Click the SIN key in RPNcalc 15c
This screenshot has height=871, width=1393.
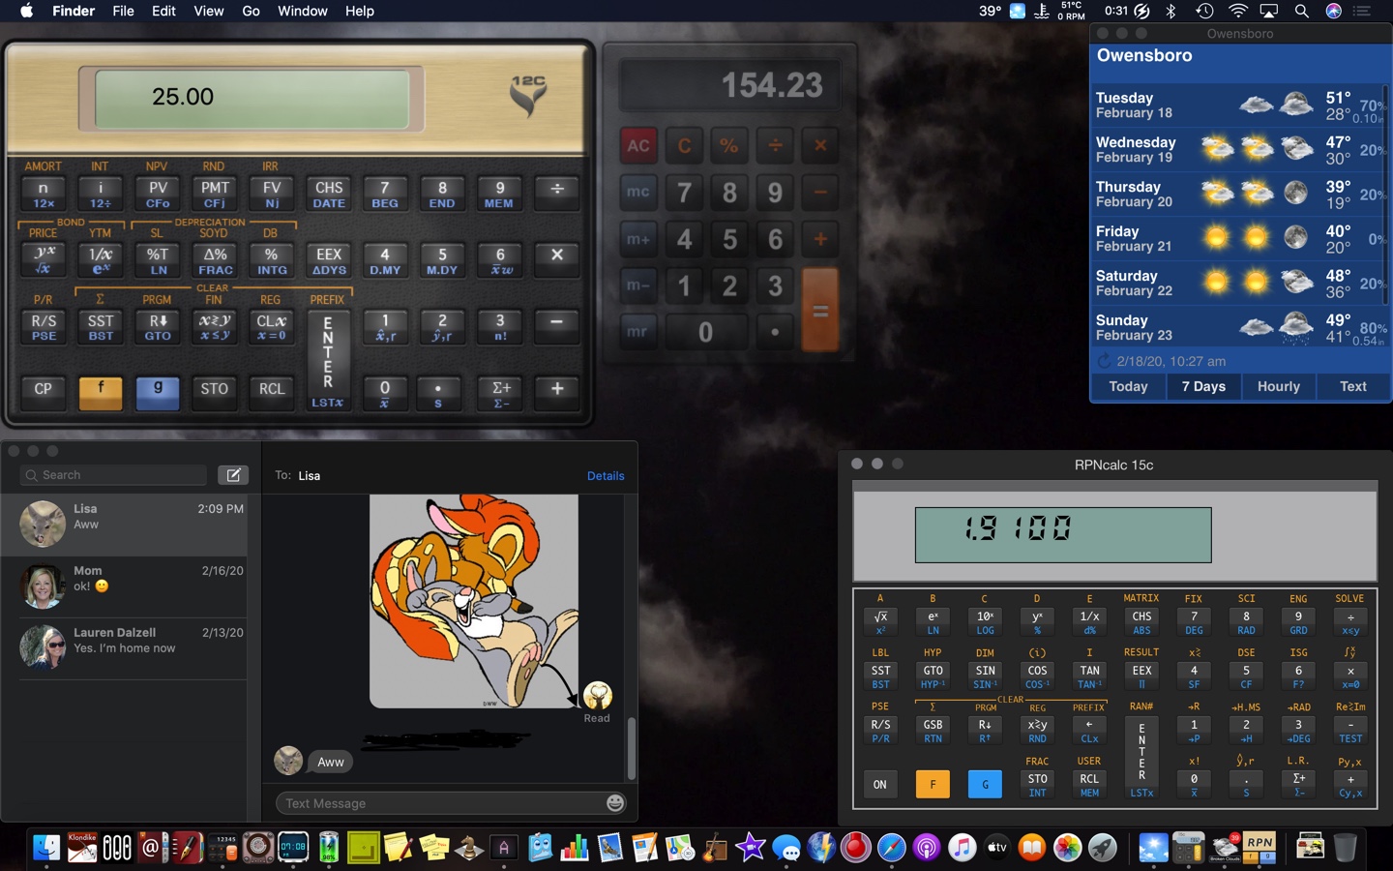coord(985,676)
